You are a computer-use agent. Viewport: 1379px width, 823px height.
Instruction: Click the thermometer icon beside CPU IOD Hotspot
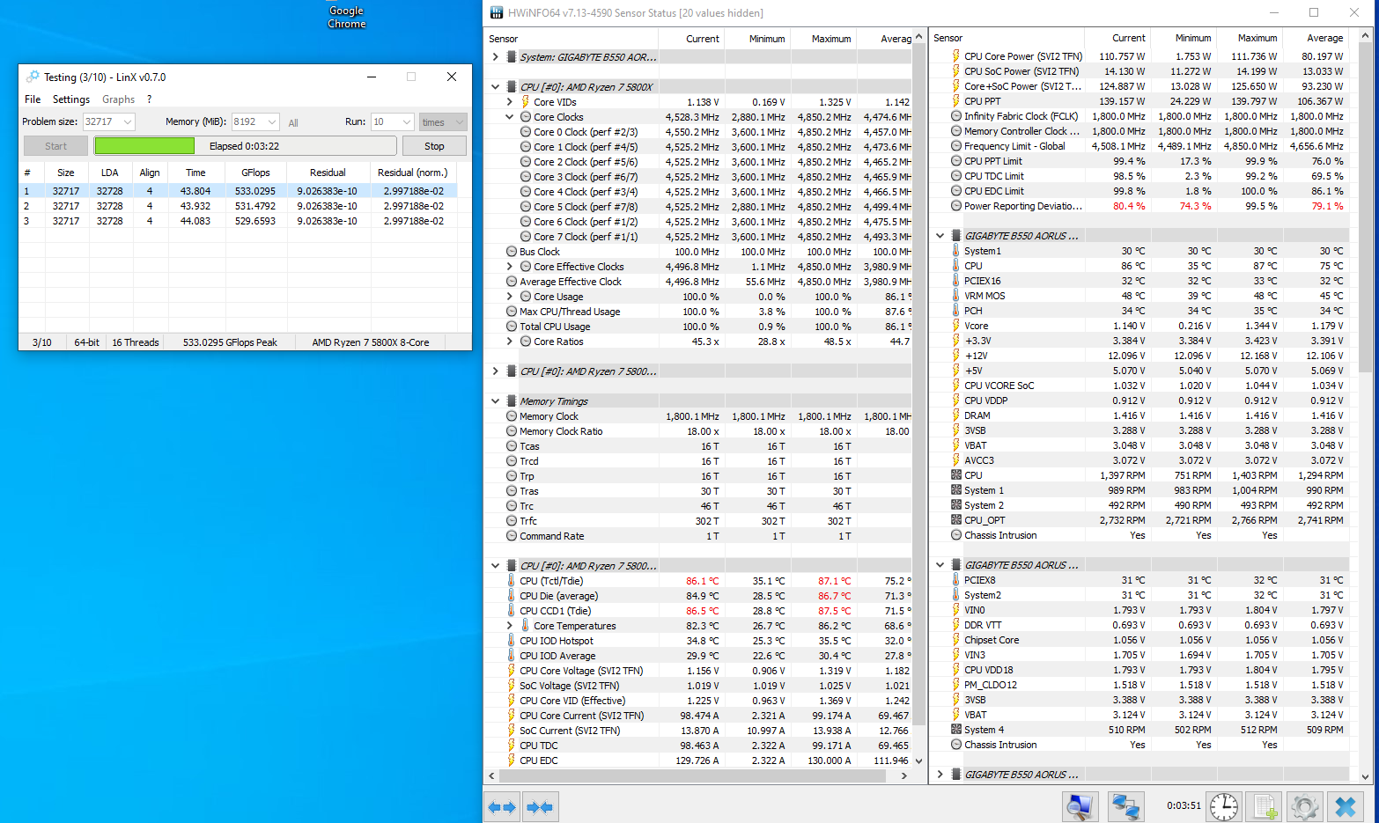(x=511, y=641)
